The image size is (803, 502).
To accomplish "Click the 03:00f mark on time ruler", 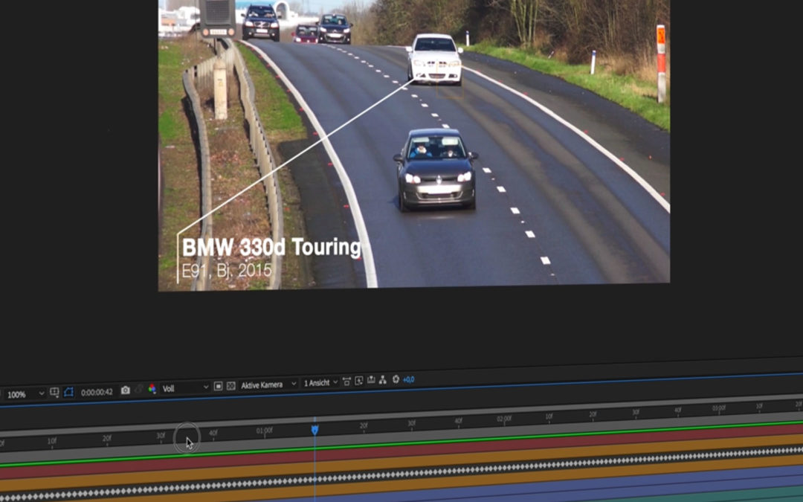I will (718, 408).
